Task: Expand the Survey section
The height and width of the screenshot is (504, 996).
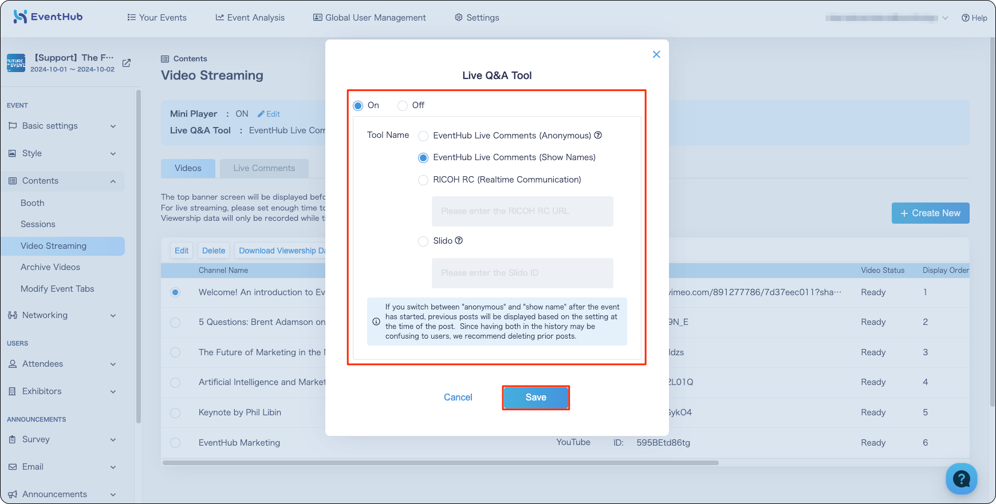Action: tap(62, 439)
